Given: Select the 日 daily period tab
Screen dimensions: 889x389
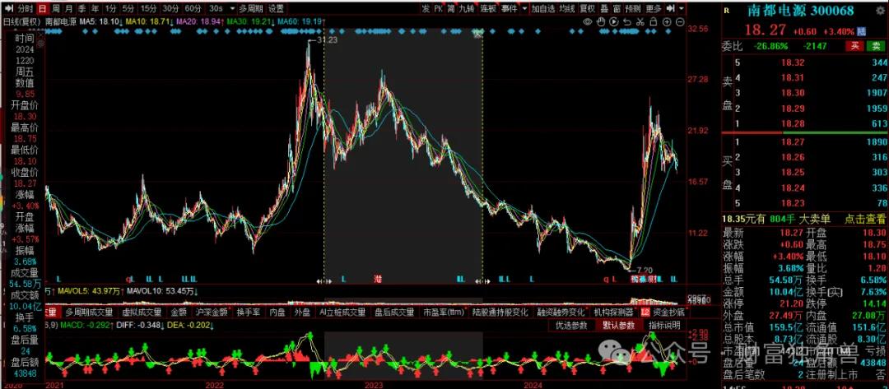Looking at the screenshot, I should pyautogui.click(x=43, y=8).
